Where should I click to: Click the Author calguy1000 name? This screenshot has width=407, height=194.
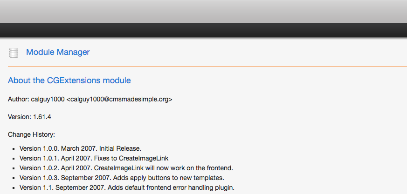(x=51, y=99)
